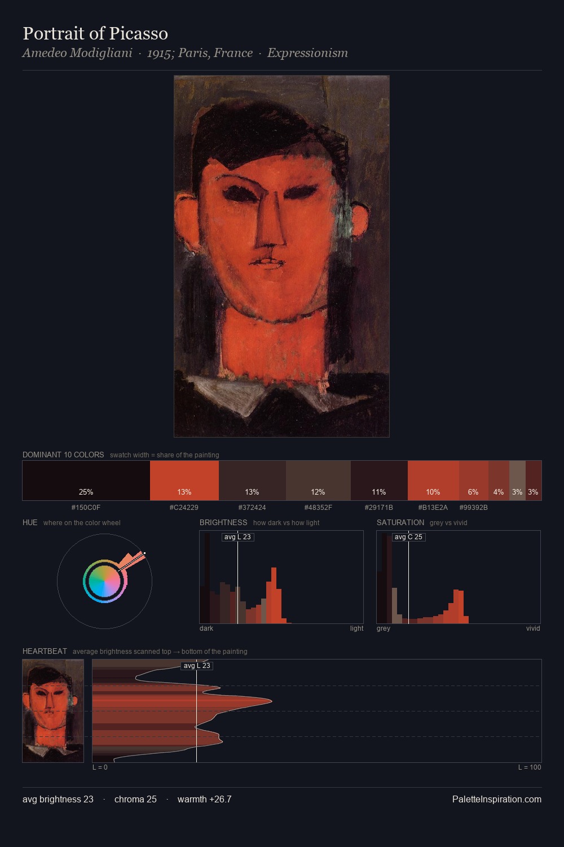Click the title Portrait of Picasso
Image resolution: width=564 pixels, height=847 pixels.
click(x=95, y=33)
